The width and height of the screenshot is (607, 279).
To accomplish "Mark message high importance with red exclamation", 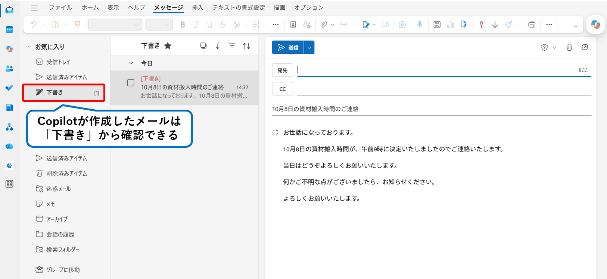I will pyautogui.click(x=481, y=25).
